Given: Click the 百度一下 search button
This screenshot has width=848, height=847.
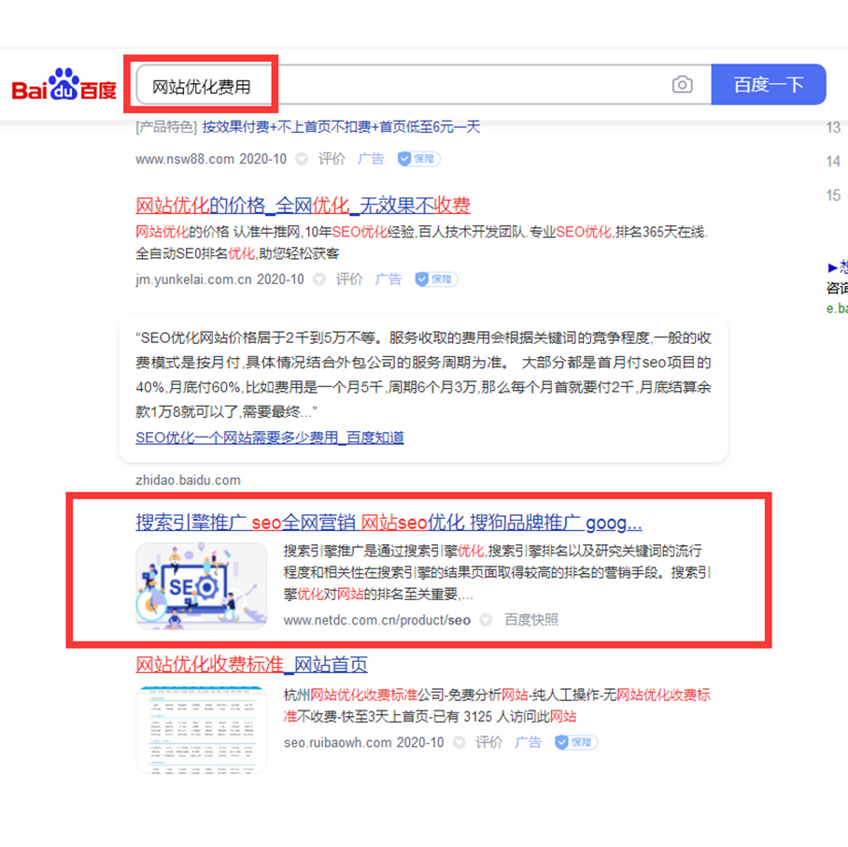Looking at the screenshot, I should 768,84.
